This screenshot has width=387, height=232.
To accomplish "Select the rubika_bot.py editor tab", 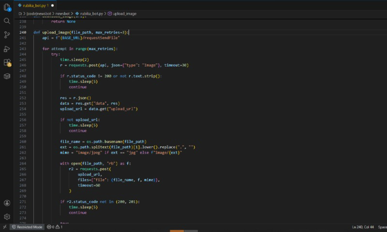I will (35, 5).
